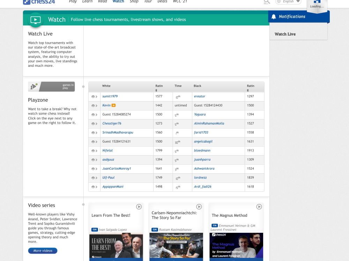
Task: Open lordnezz player profile
Action: [200, 177]
